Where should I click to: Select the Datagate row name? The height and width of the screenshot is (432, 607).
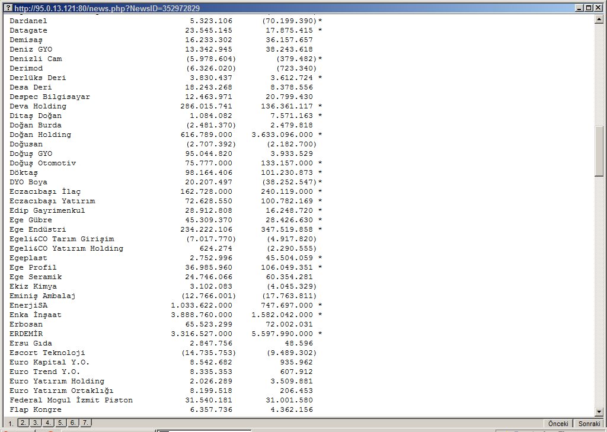pos(28,30)
